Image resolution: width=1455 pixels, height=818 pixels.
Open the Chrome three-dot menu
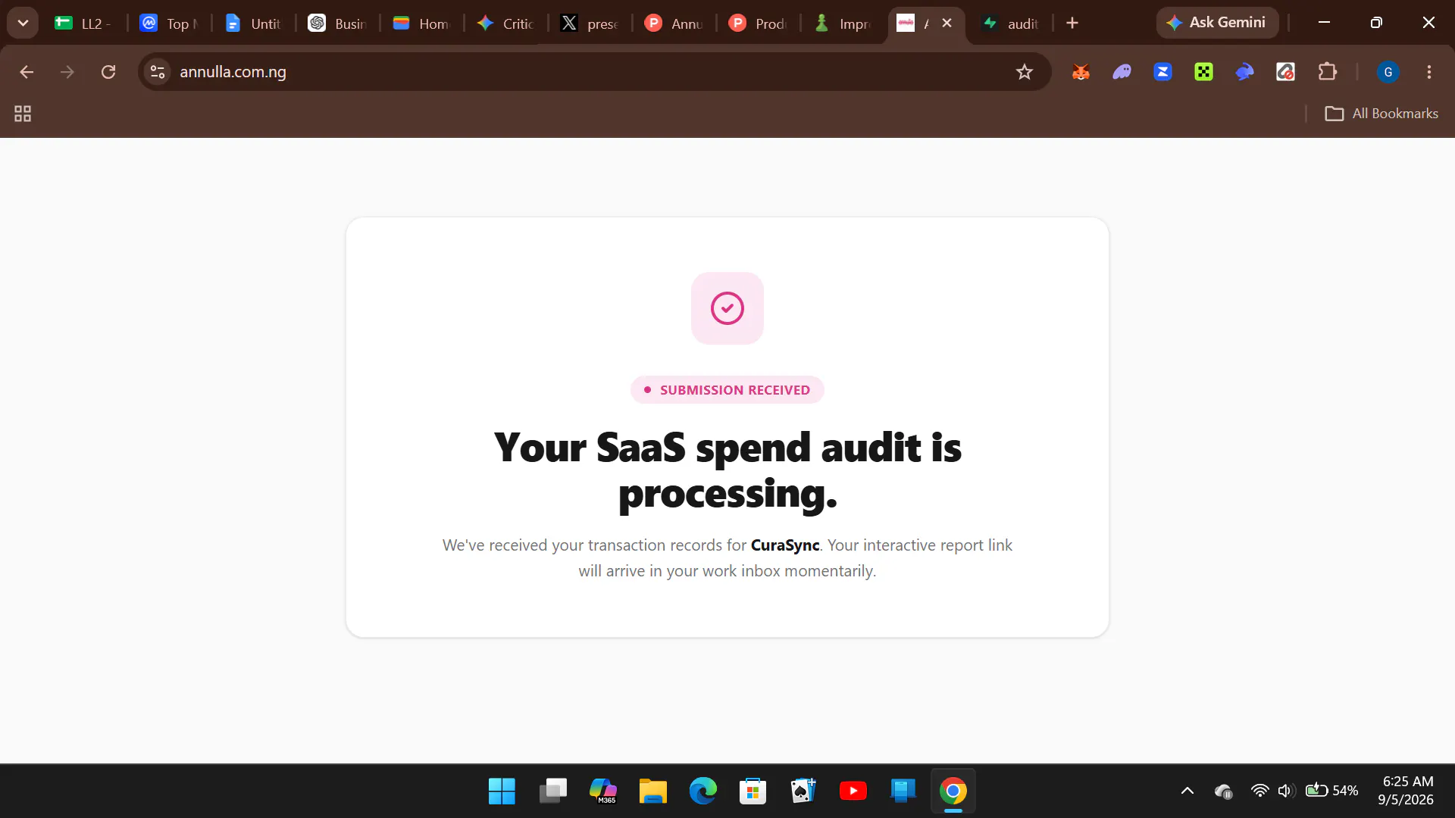pyautogui.click(x=1429, y=72)
